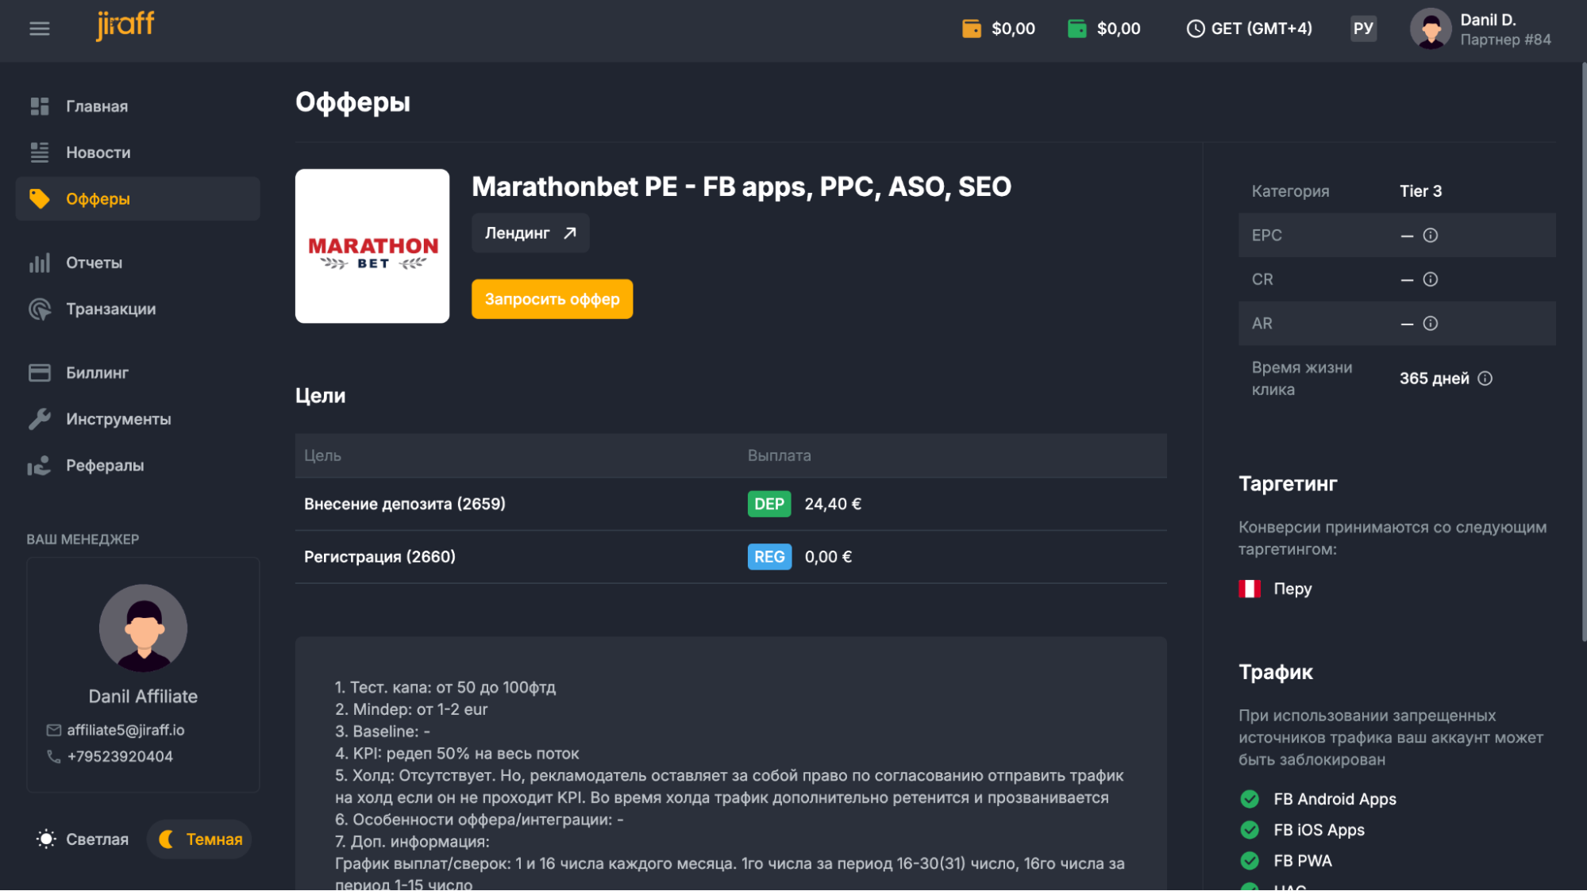Image resolution: width=1587 pixels, height=891 pixels.
Task: Click the orange wallet balance icon
Action: coord(972,29)
